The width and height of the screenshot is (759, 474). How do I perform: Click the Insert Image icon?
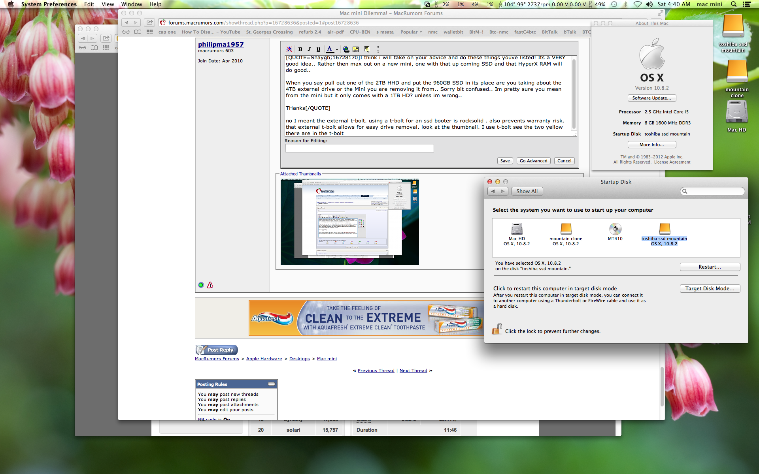[355, 49]
